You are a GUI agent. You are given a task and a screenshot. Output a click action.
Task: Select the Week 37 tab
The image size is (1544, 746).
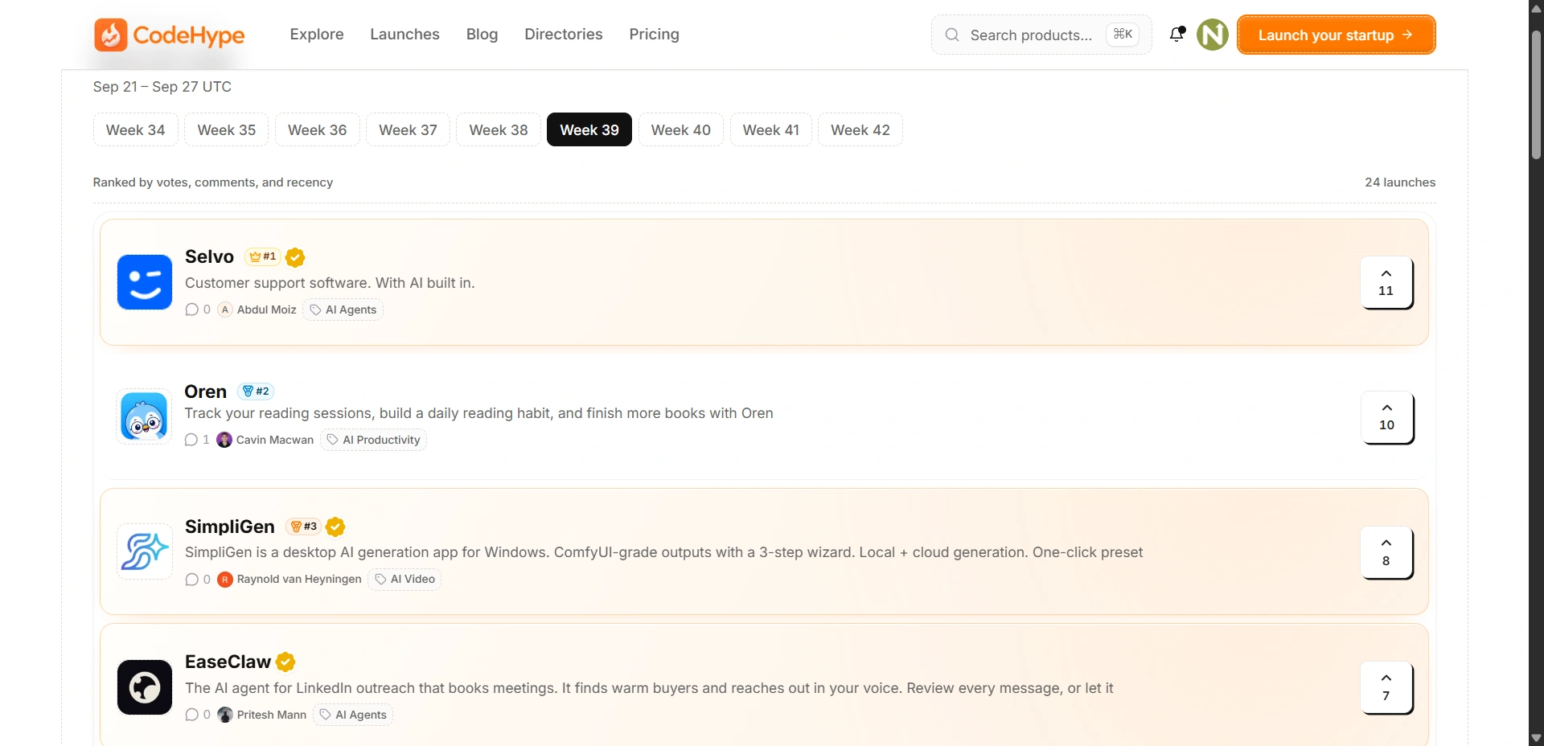(408, 130)
